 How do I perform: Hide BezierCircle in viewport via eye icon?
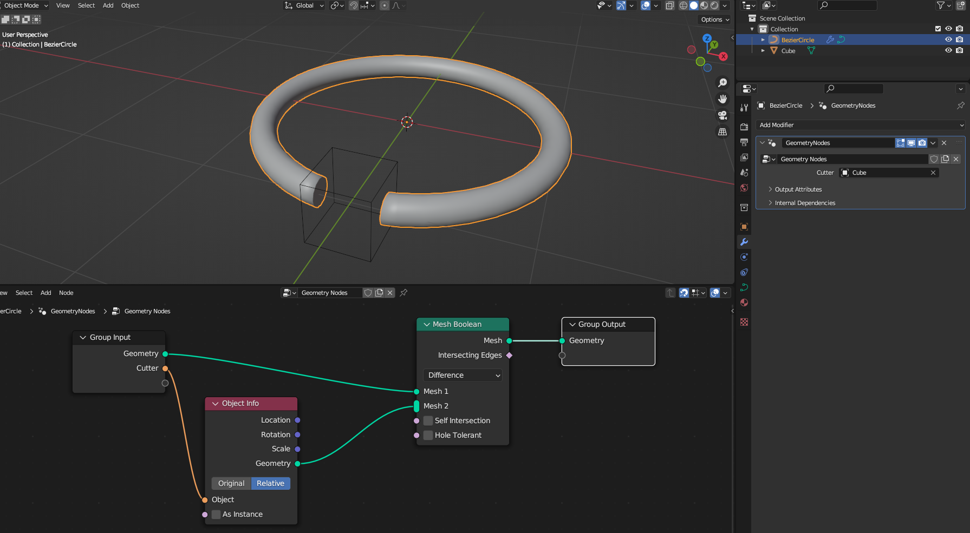click(948, 40)
